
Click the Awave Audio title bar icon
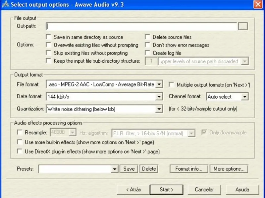[6, 4]
